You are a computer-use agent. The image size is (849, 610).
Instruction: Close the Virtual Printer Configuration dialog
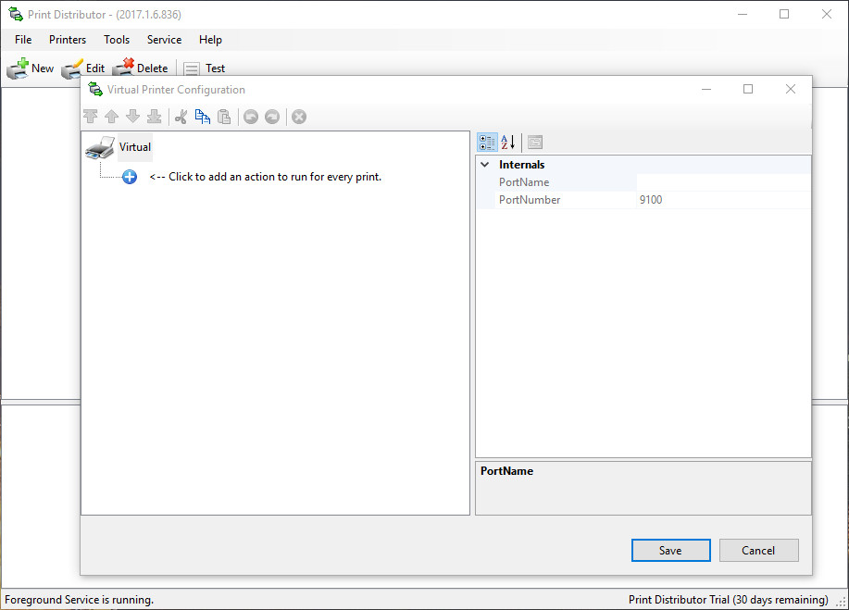point(791,89)
